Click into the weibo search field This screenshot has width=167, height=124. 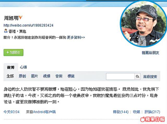(120, 76)
